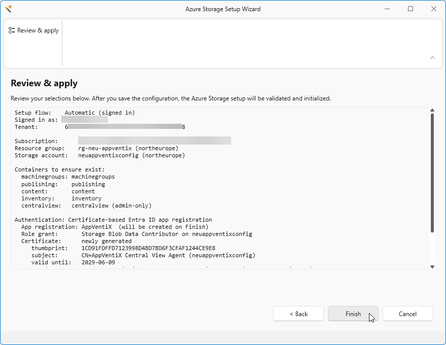Click the 'Setup flow: Automatic (signed in)' line
Screen dimensions: 446x345
click(x=75, y=113)
